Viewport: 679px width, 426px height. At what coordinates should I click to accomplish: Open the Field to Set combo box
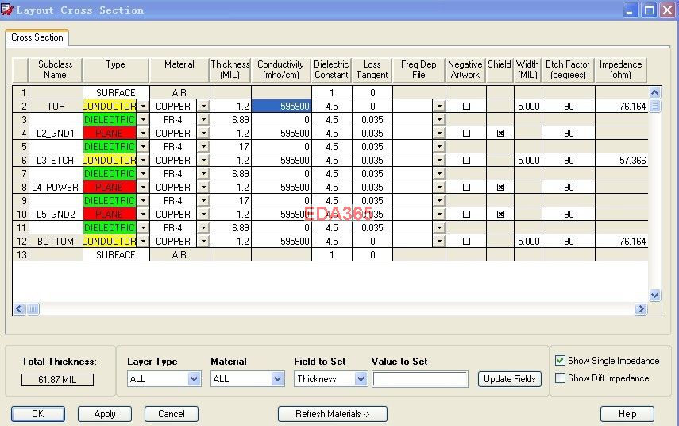tap(331, 379)
